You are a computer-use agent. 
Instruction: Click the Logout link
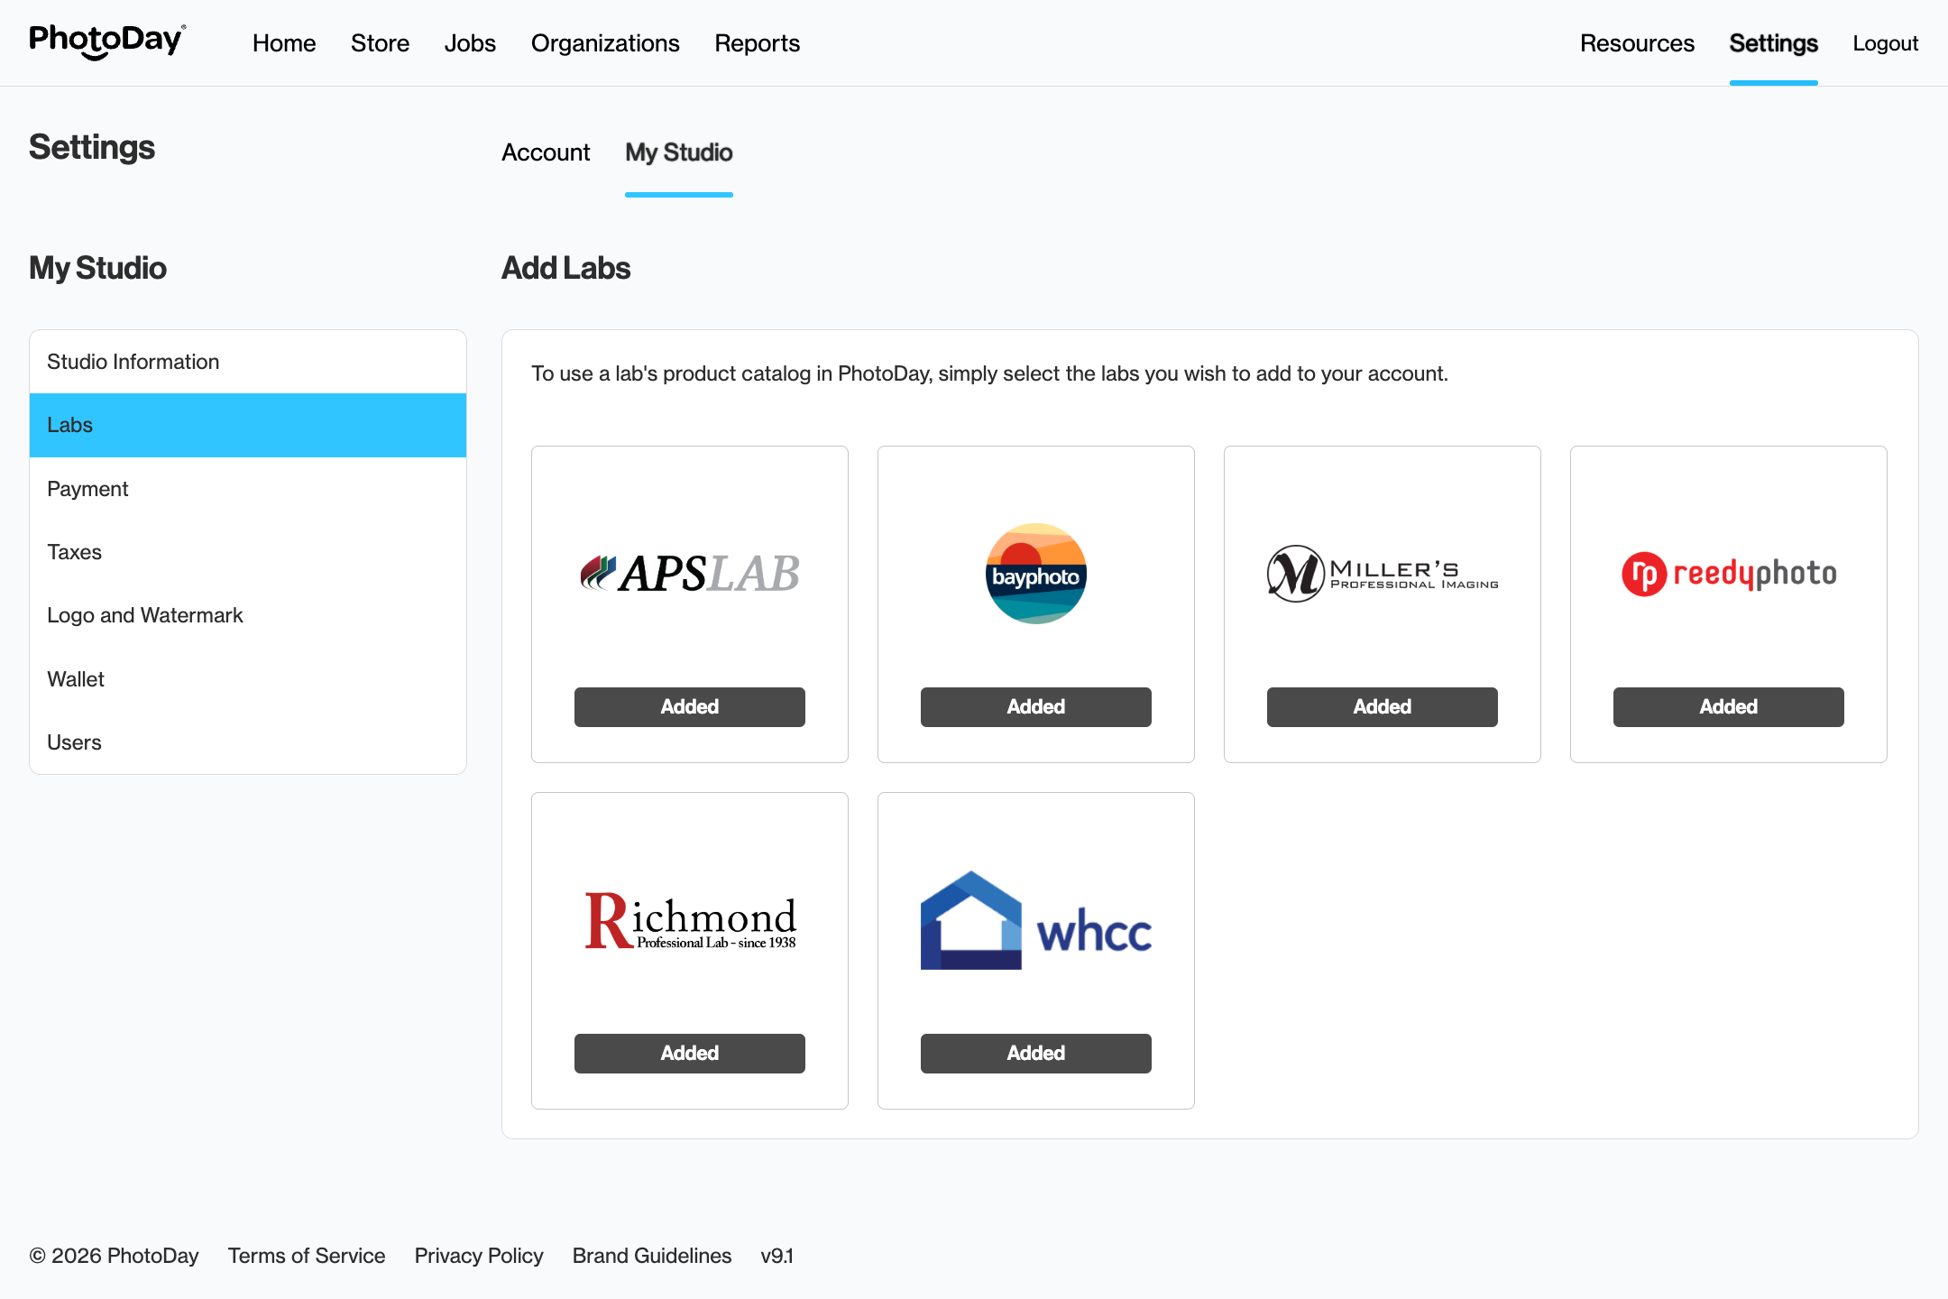coord(1885,43)
